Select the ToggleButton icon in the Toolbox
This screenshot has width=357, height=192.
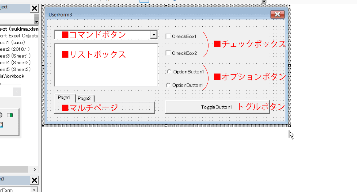[10, 115]
